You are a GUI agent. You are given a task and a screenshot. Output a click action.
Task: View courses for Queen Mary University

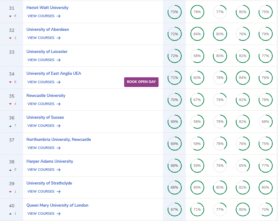coord(44,214)
